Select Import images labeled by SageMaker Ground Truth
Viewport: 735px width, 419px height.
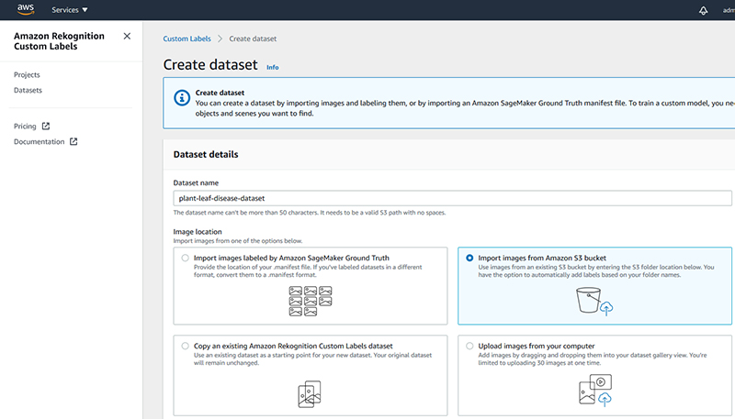186,258
